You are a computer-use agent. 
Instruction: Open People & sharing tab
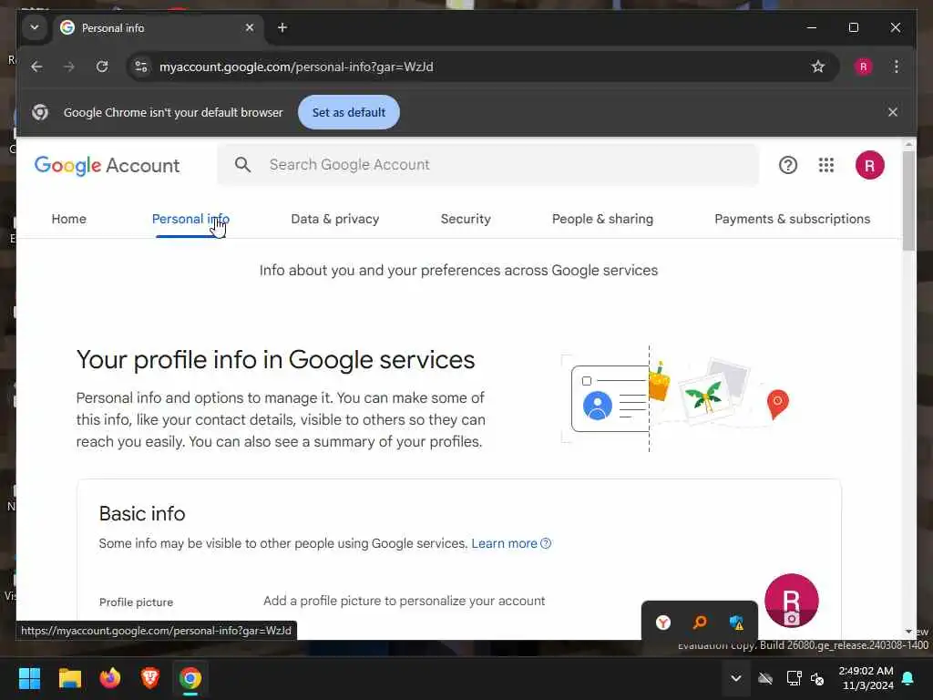(x=602, y=219)
